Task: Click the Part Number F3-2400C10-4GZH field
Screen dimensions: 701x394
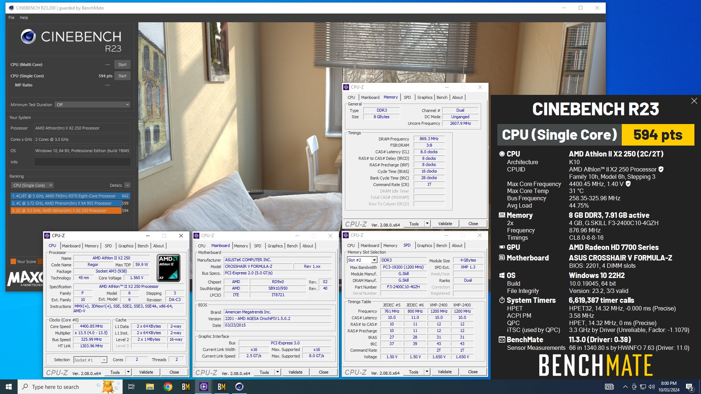Action: coord(403,287)
